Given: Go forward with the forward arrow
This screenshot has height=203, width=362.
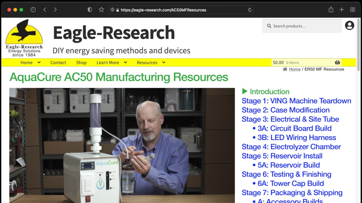Looking at the screenshot, I should click(55, 10).
